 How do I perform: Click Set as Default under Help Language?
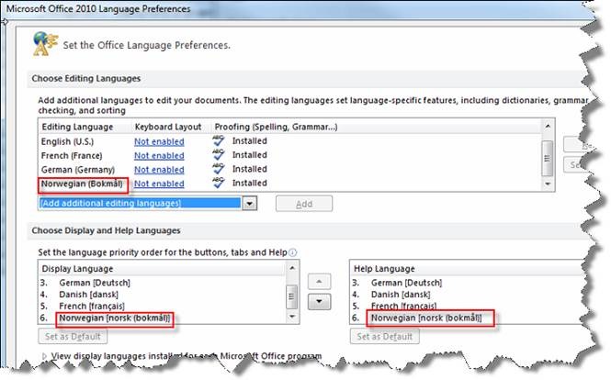coord(385,336)
